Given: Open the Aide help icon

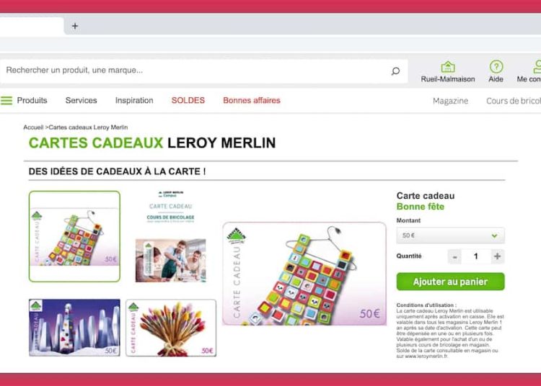Looking at the screenshot, I should (x=496, y=66).
